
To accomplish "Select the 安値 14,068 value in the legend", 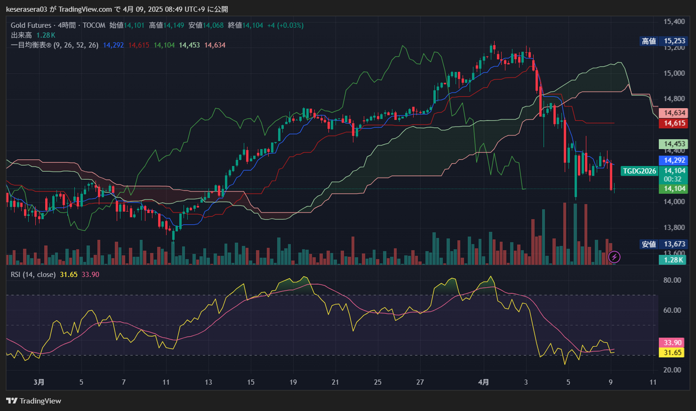I will (x=206, y=26).
